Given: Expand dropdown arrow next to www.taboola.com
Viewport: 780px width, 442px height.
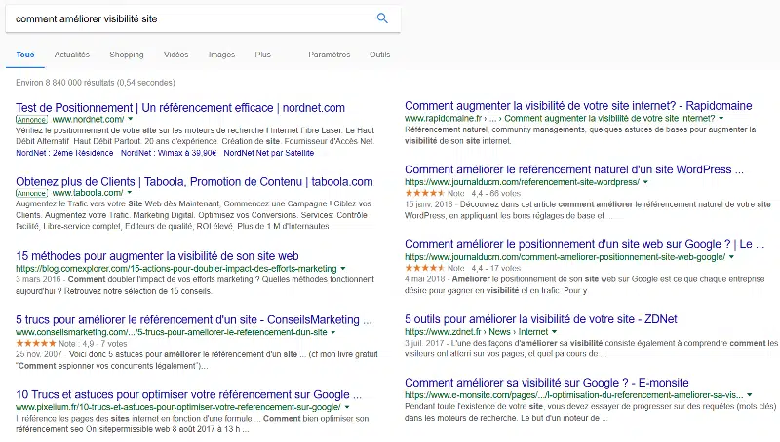Looking at the screenshot, I should pyautogui.click(x=129, y=193).
